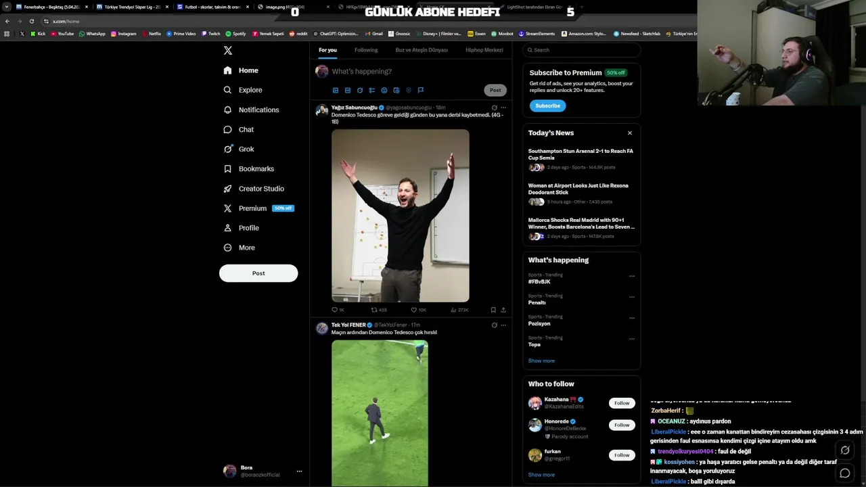This screenshot has width=866, height=487.
Task: Open Premium 50% off in the sidebar
Action: tap(259, 208)
